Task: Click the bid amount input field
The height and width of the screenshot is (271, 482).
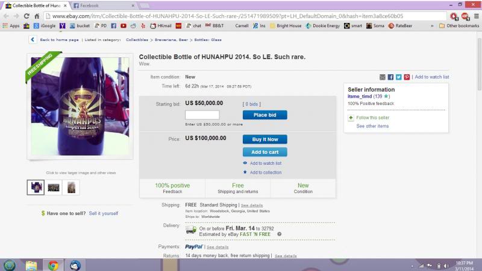Action: click(202, 115)
